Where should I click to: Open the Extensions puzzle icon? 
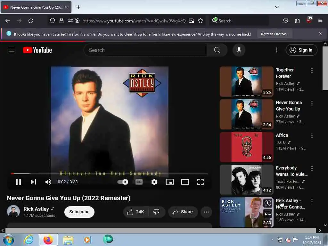(297, 21)
